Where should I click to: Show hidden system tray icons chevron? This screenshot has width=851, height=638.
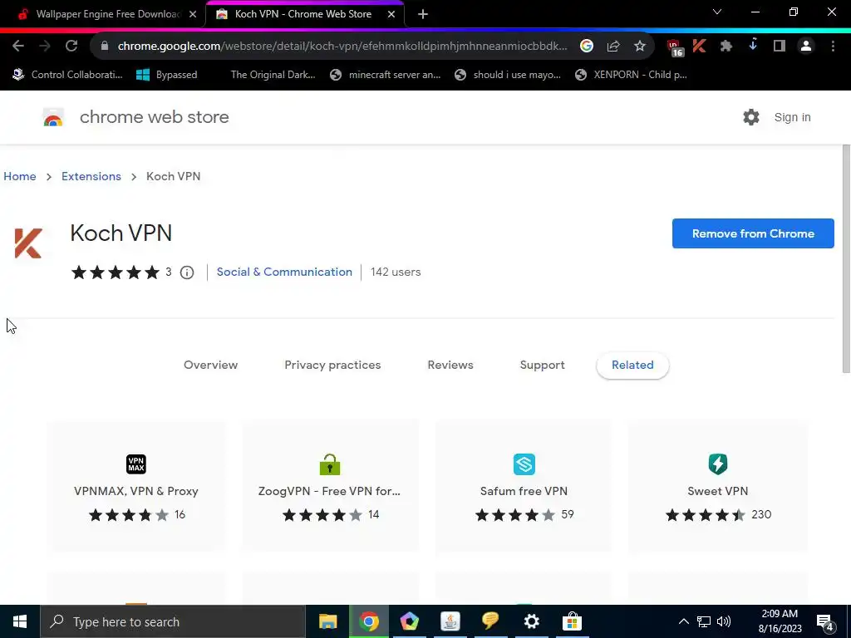[684, 621]
